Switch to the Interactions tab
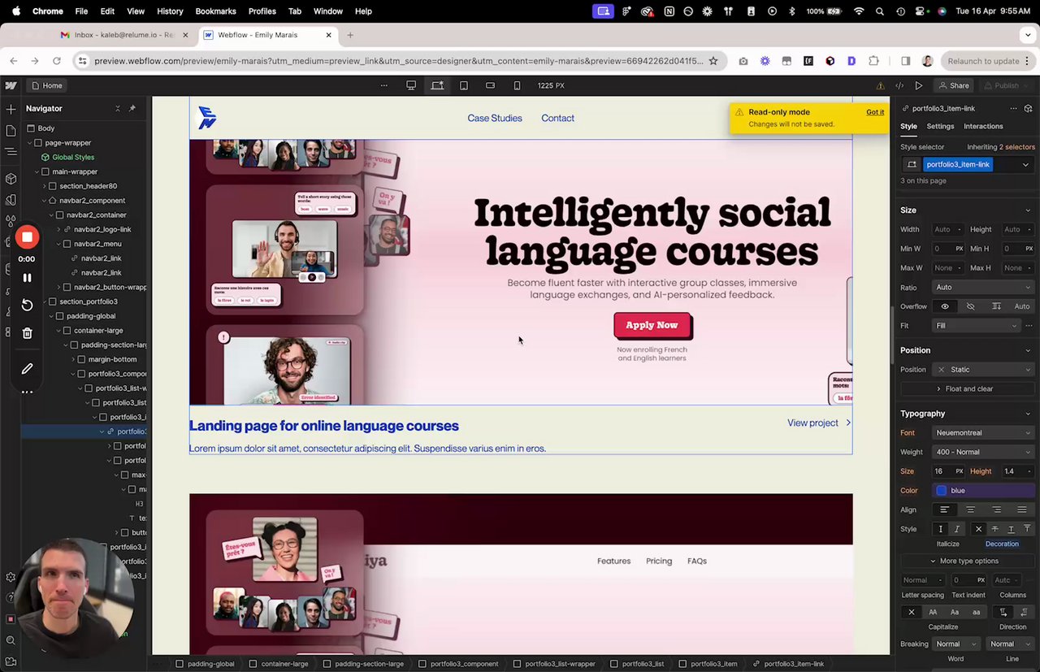This screenshot has height=672, width=1040. coord(983,126)
